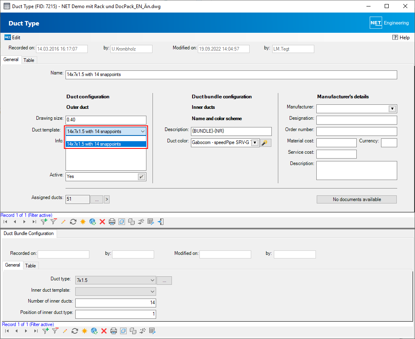Viewport: 415px width, 339px height.
Task: Click the orange star new-record icon in upper toolbar
Action: [83, 222]
